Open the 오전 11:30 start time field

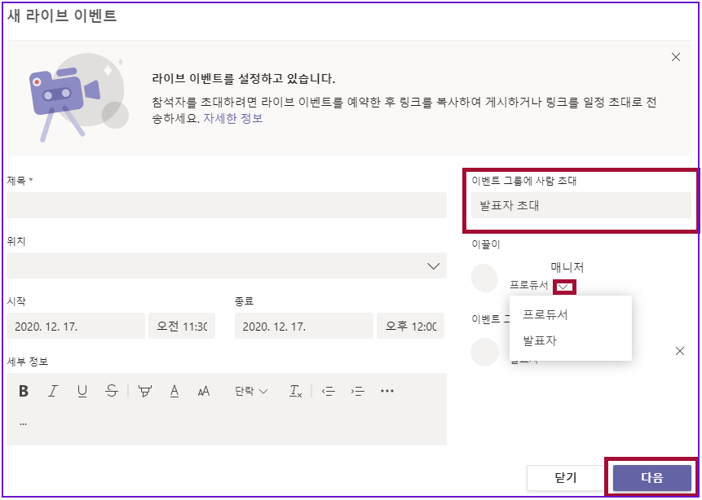tap(182, 326)
